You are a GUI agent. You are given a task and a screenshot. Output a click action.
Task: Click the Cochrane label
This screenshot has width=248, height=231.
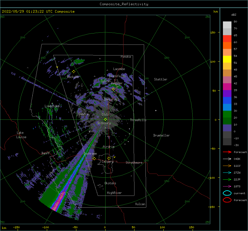pyautogui.click(x=90, y=154)
